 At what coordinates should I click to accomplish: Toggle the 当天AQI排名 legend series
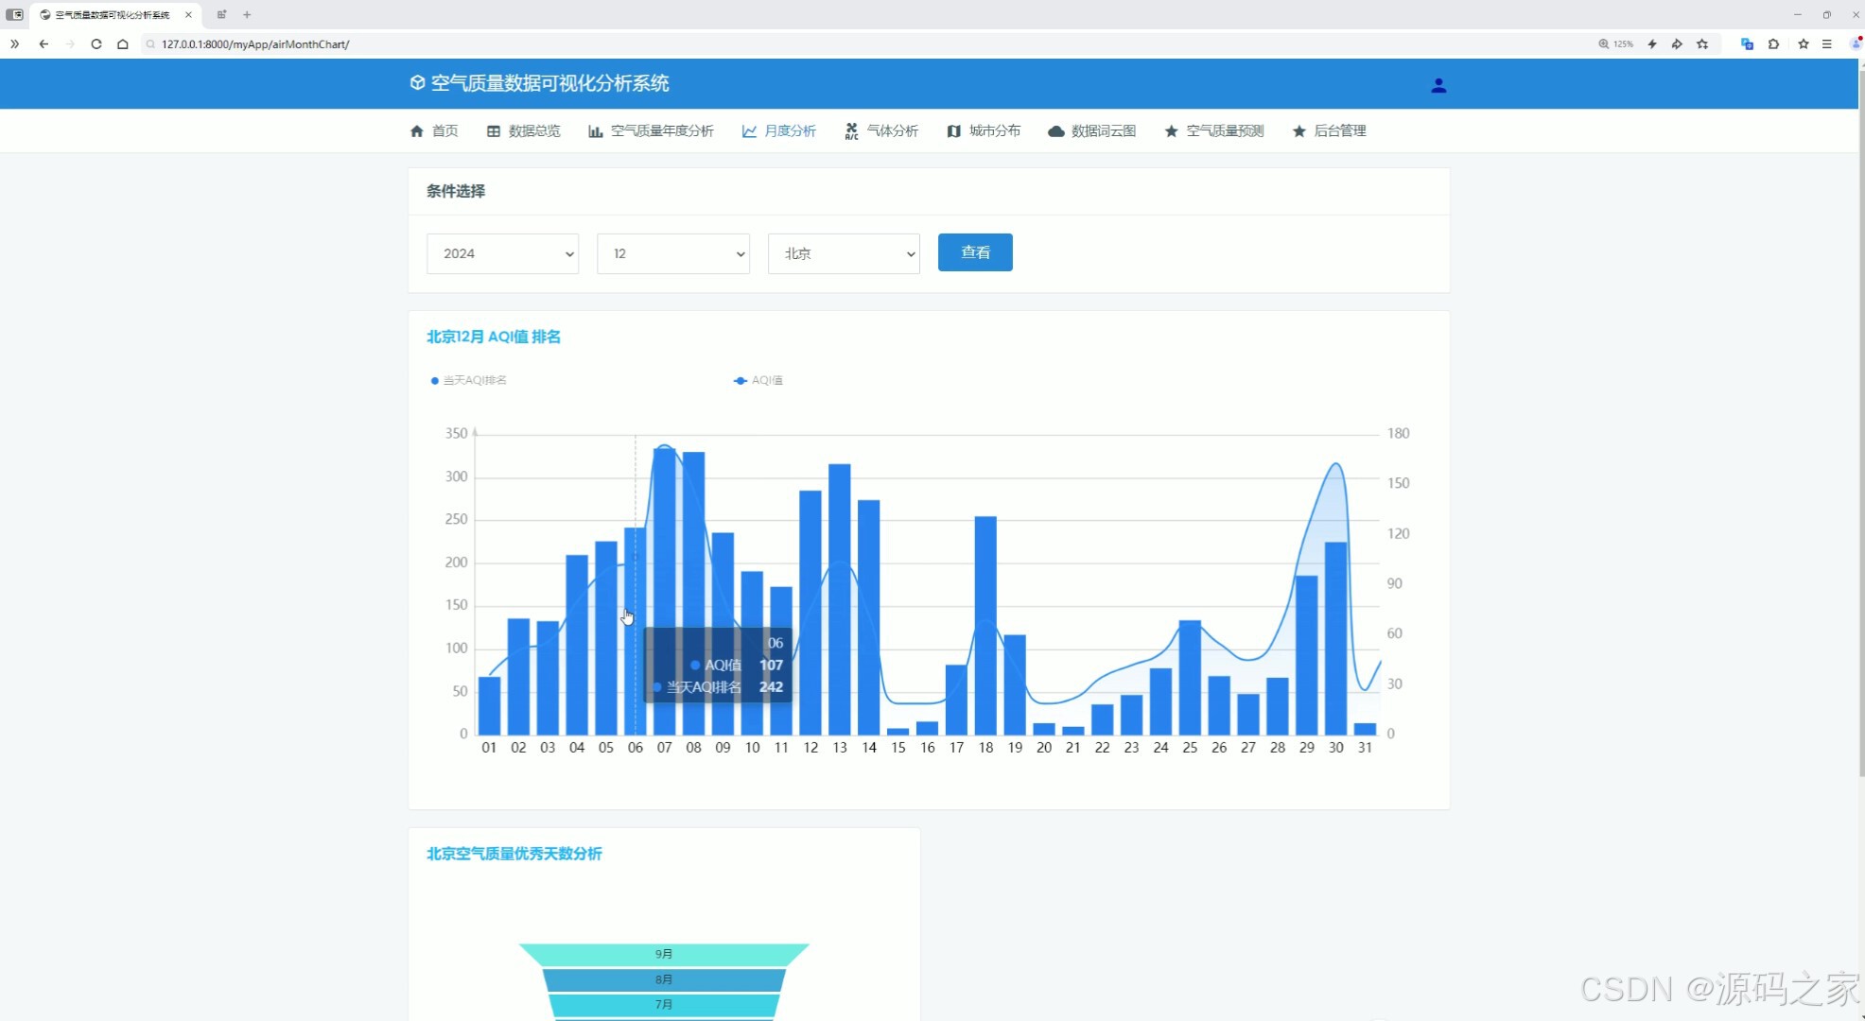click(469, 380)
